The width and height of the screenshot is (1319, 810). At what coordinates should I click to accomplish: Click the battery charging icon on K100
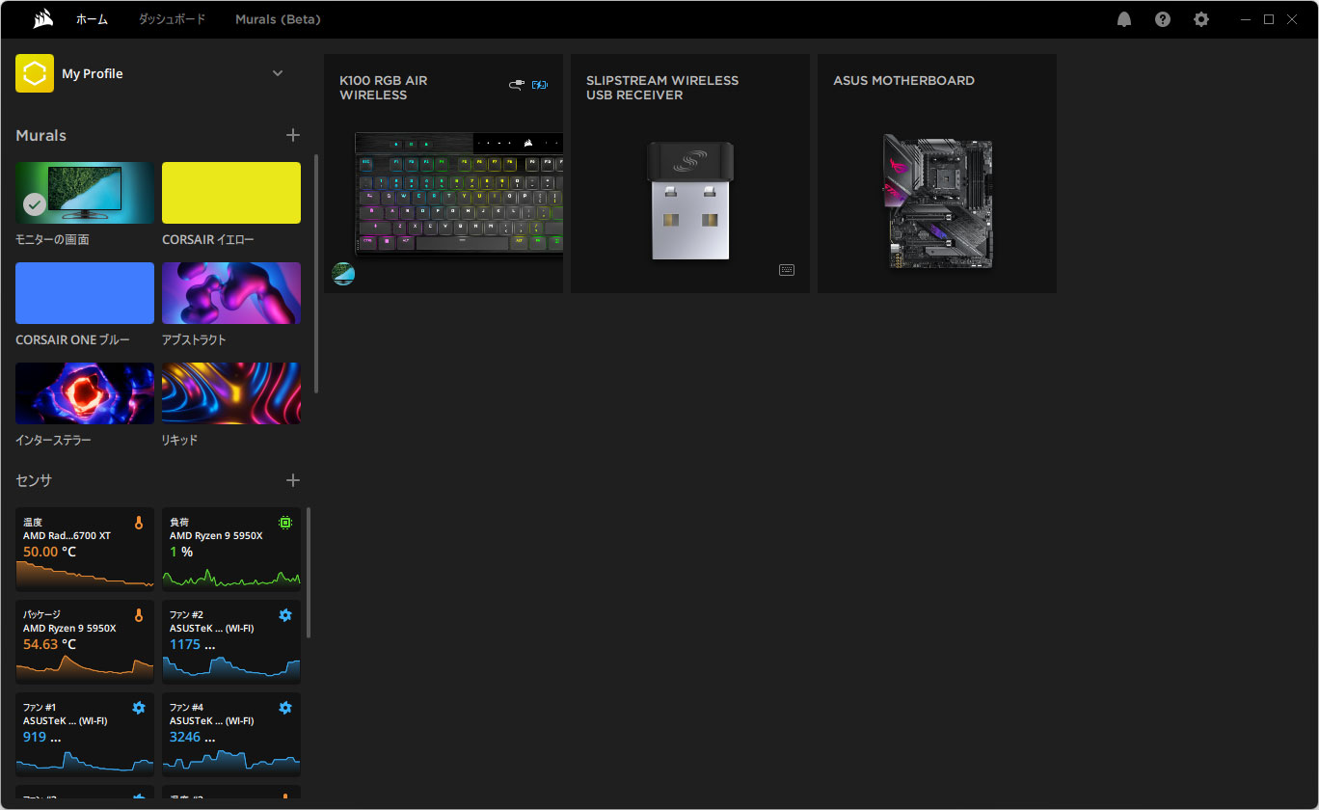point(539,85)
